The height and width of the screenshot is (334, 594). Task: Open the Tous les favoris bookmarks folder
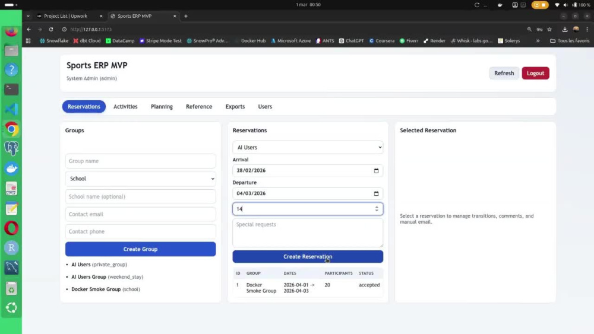pos(570,41)
